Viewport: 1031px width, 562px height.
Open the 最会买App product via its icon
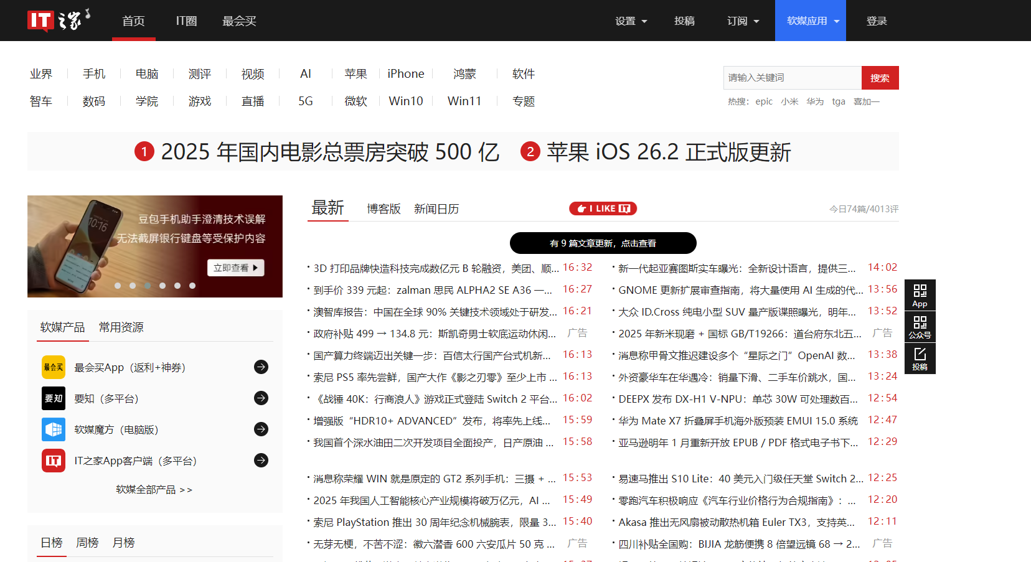[x=54, y=367]
